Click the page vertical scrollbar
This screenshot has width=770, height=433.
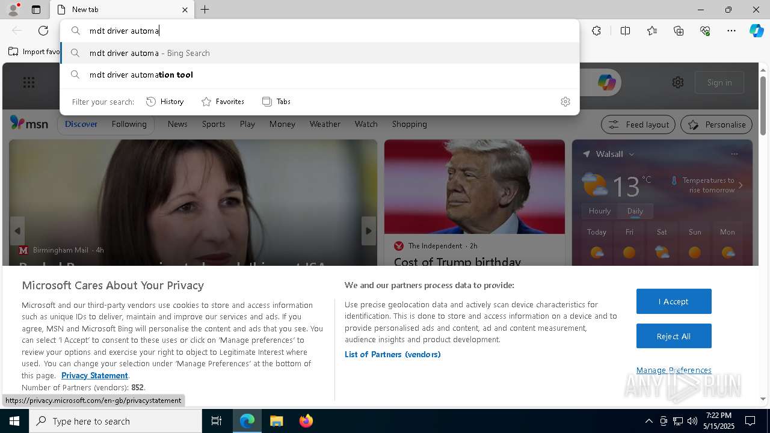coord(763,105)
